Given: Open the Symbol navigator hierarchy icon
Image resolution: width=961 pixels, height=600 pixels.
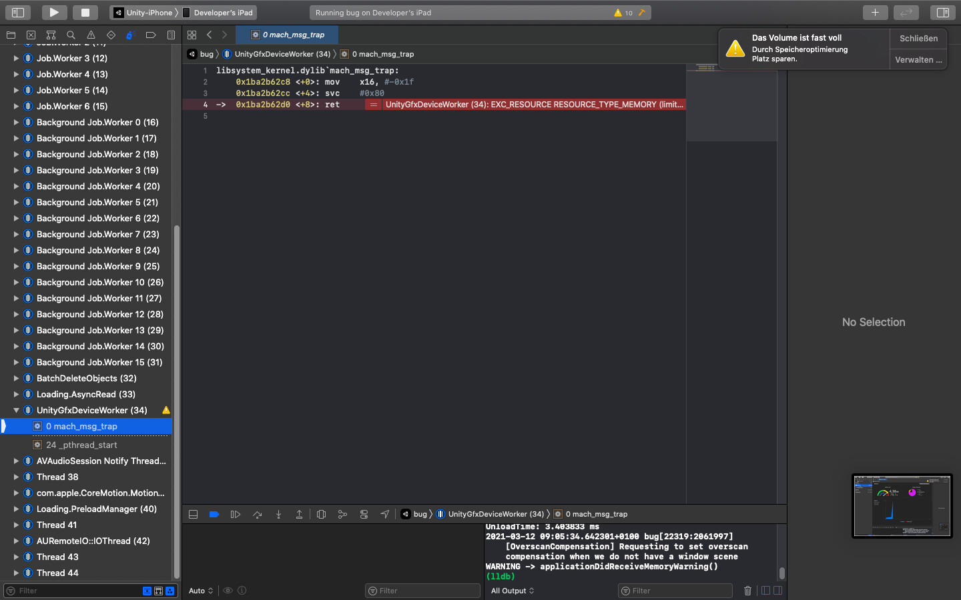Looking at the screenshot, I should 51,35.
